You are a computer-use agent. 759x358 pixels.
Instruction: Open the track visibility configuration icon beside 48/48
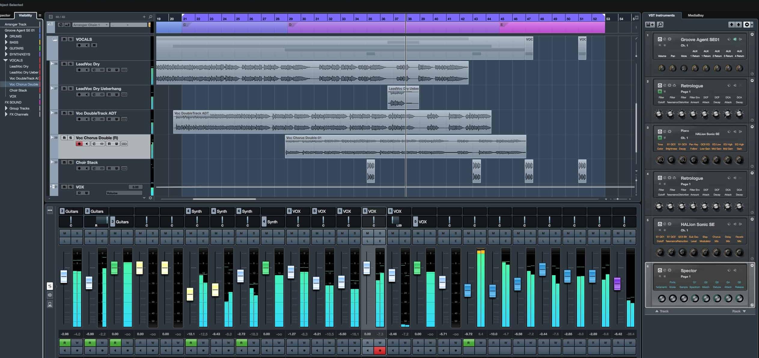pos(50,17)
